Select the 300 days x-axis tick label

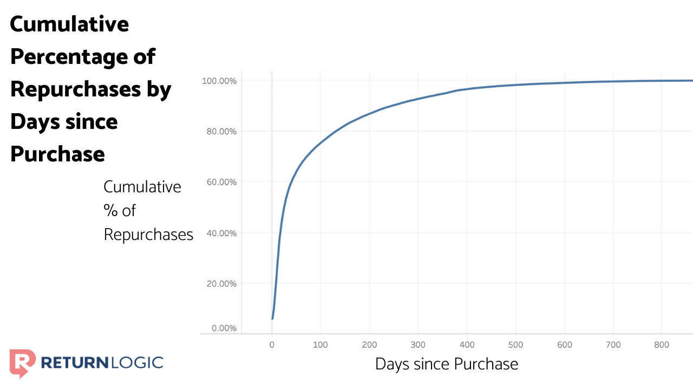(x=418, y=344)
